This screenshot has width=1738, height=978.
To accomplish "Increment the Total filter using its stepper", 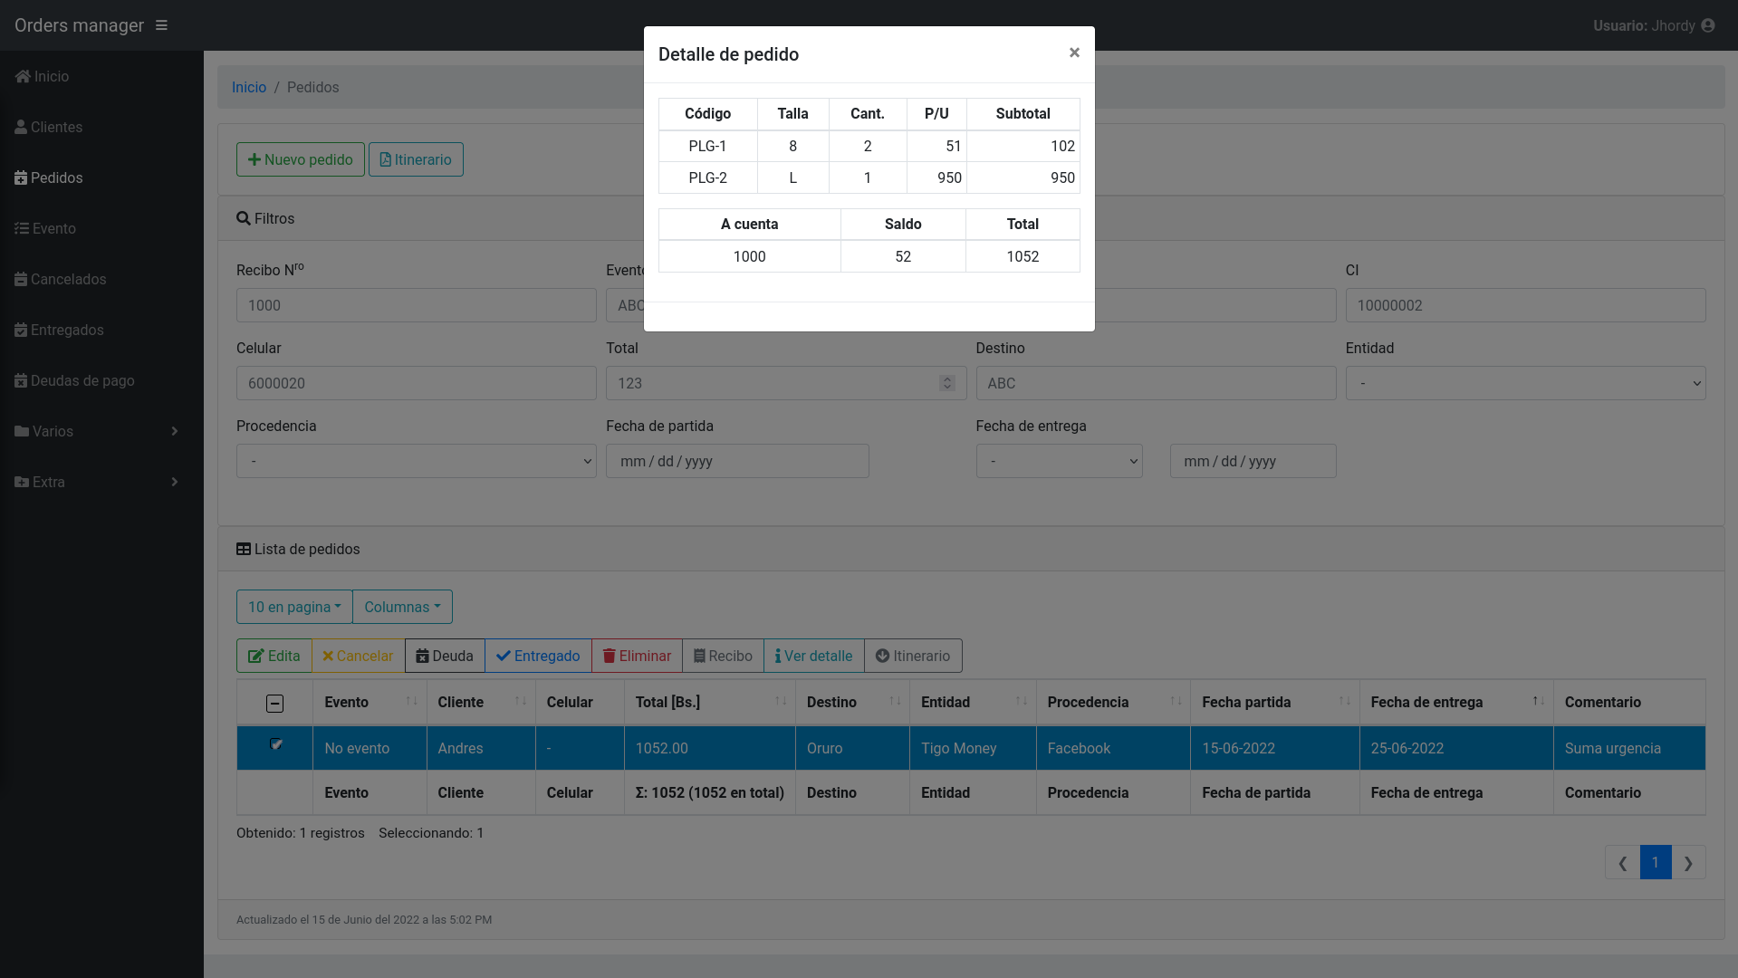I will [946, 378].
